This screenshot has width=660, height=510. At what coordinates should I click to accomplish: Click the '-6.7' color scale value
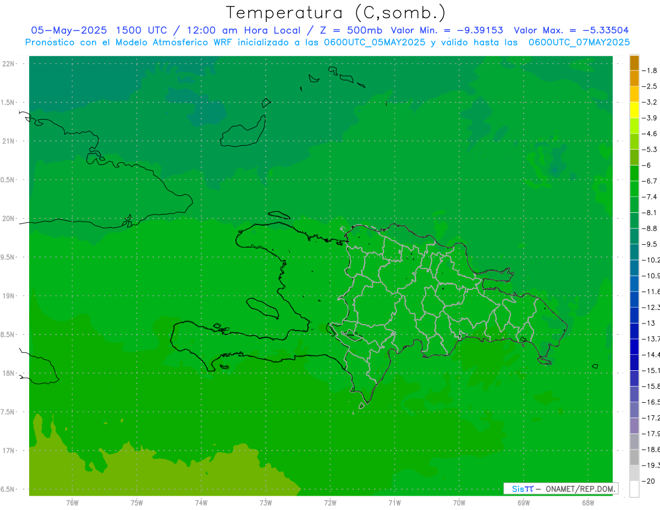650,181
